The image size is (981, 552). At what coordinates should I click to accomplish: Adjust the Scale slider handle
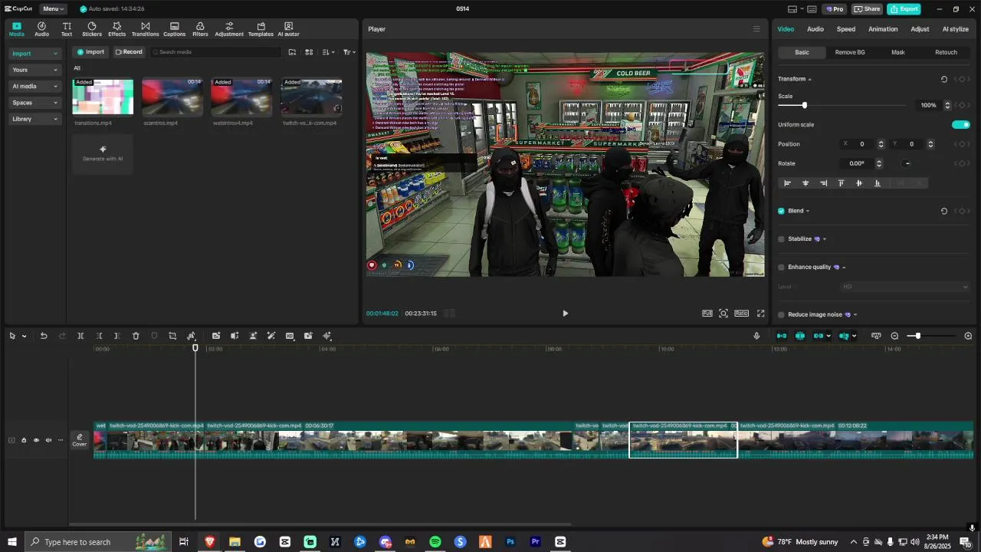(x=804, y=105)
